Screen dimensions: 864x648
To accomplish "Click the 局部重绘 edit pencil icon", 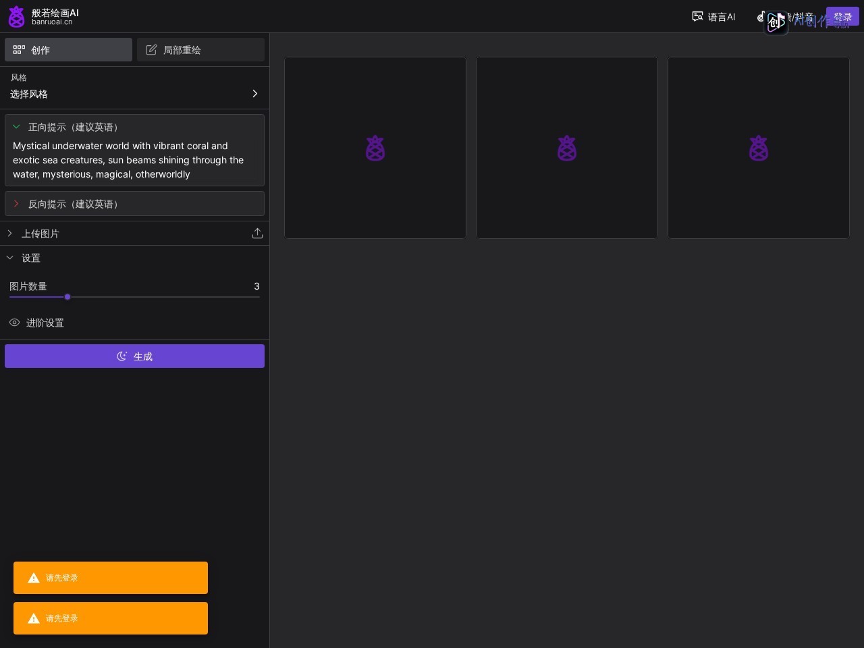I will [x=151, y=50].
